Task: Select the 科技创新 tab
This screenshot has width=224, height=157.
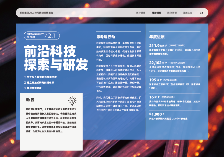Action: coord(156,13)
